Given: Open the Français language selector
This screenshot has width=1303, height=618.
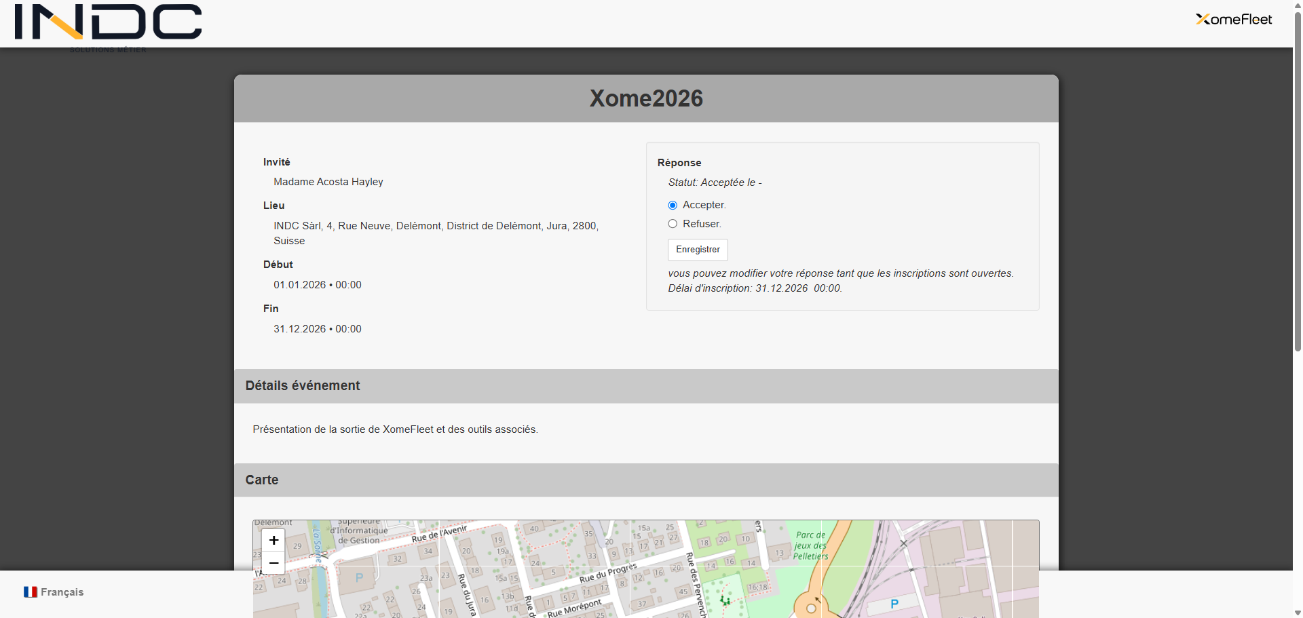Looking at the screenshot, I should [54, 592].
